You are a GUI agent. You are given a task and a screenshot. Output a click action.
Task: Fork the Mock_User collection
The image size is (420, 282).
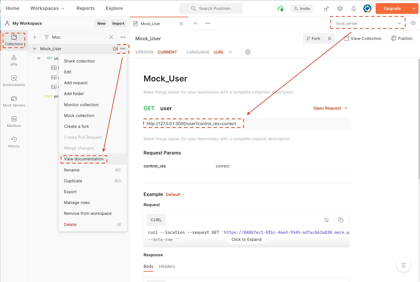(313, 38)
